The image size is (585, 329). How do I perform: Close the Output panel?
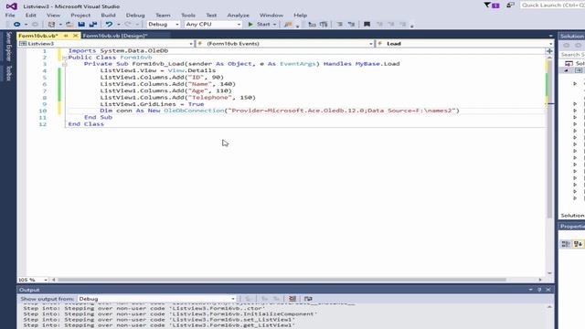coord(548,290)
